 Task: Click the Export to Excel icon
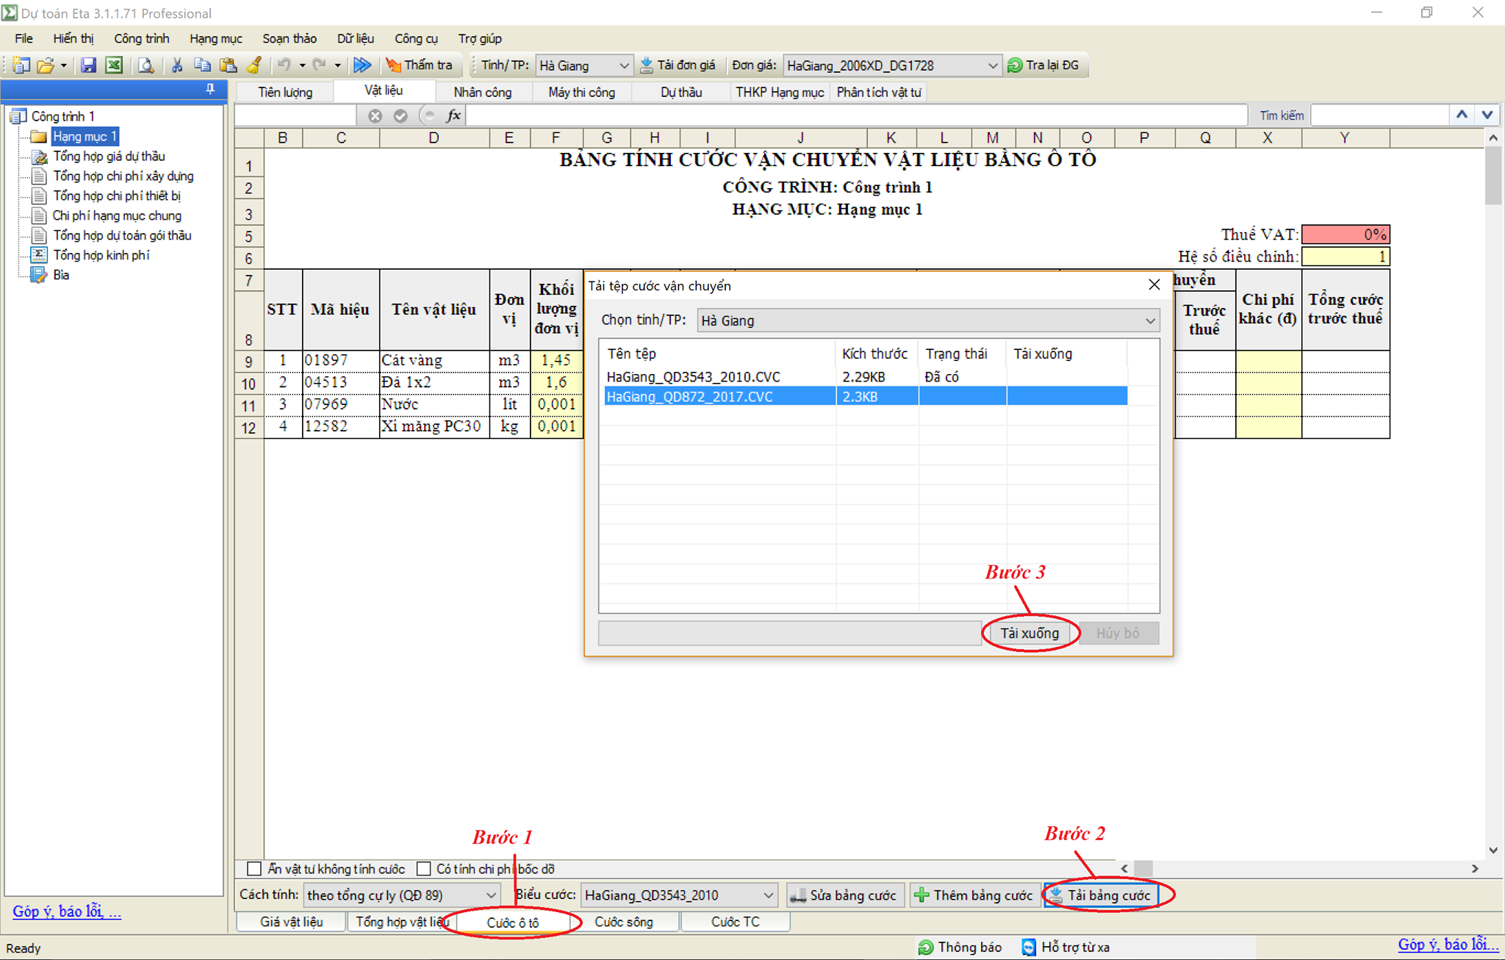point(114,65)
